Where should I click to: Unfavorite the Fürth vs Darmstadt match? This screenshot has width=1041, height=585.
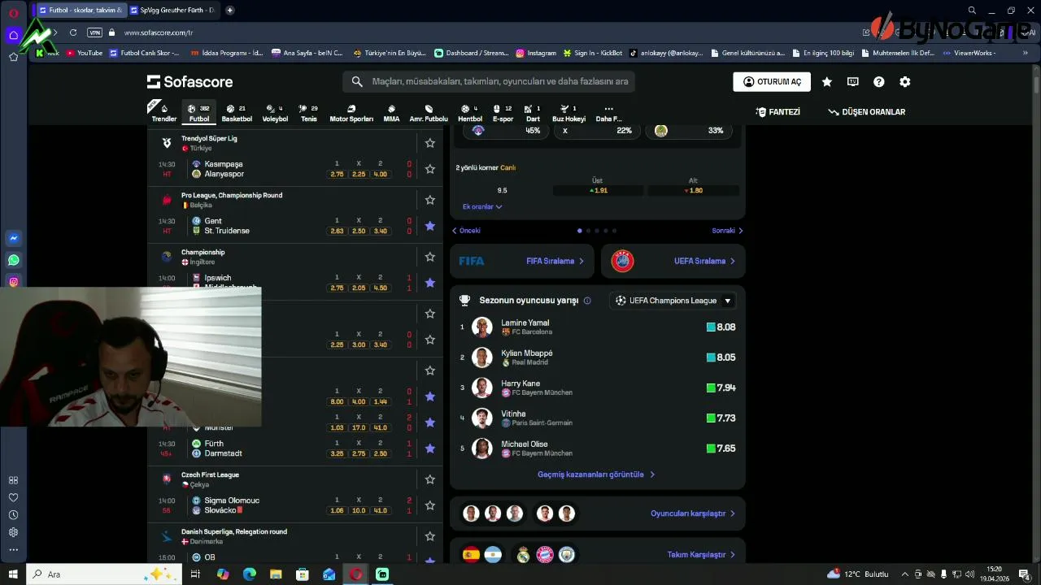[430, 448]
